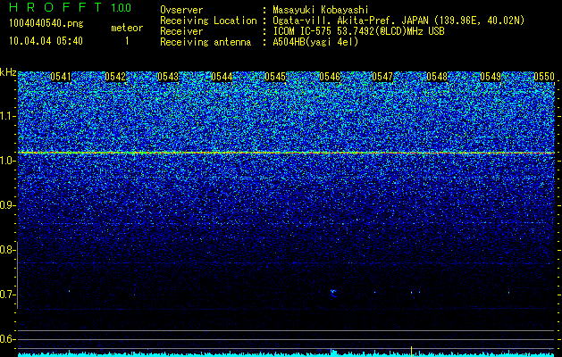Click the 1.1 frequency axis label
The width and height of the screenshot is (562, 357).
[7, 116]
